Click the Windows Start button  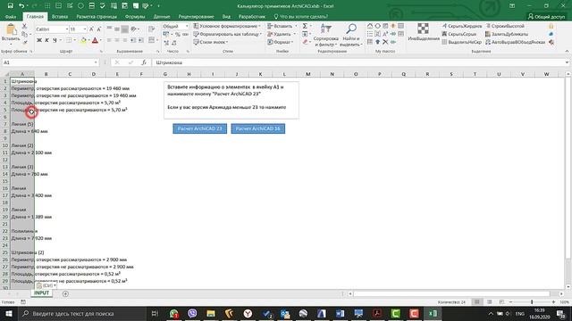pyautogui.click(x=8, y=313)
